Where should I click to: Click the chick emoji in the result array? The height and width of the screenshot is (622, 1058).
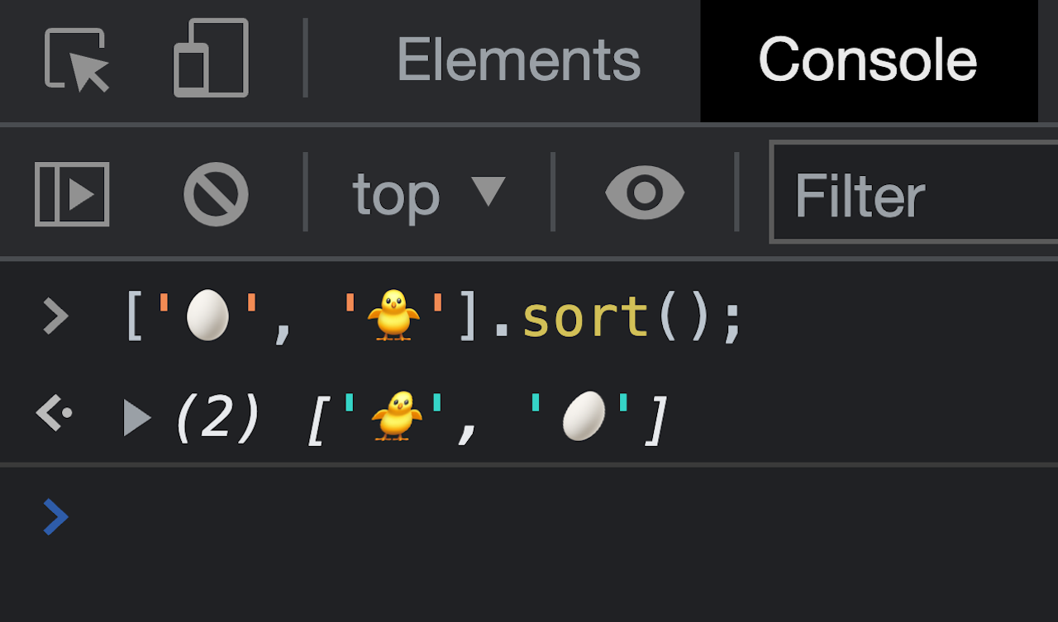point(397,415)
